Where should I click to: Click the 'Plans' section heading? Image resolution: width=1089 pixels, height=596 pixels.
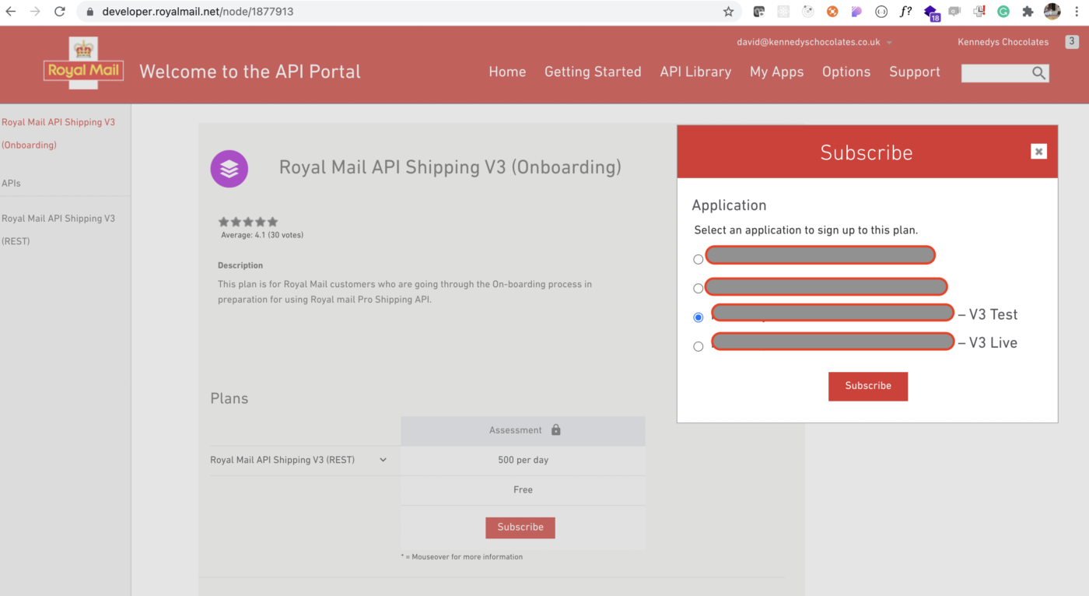click(229, 398)
